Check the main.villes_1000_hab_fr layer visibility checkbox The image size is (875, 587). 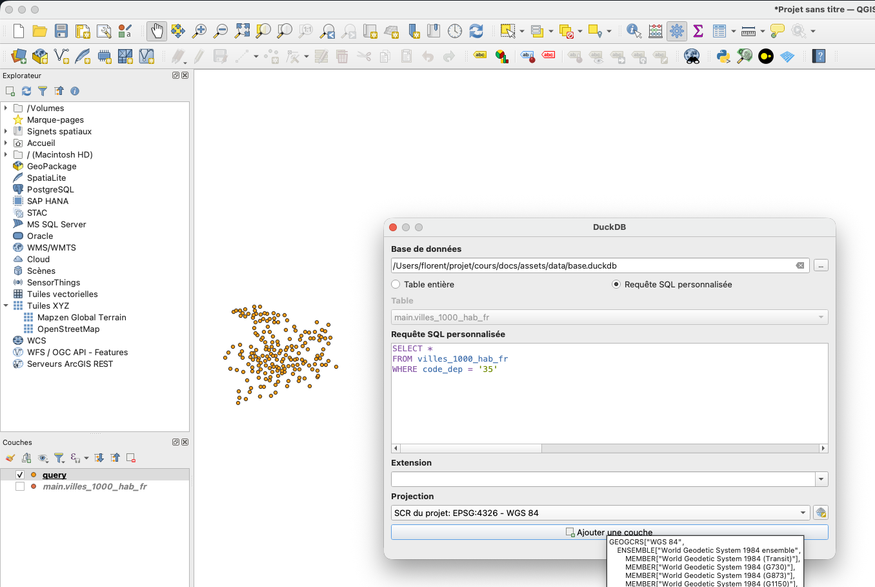(20, 486)
